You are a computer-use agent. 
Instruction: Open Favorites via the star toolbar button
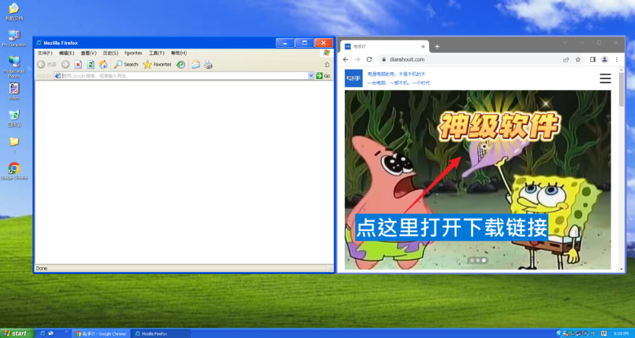click(x=157, y=64)
